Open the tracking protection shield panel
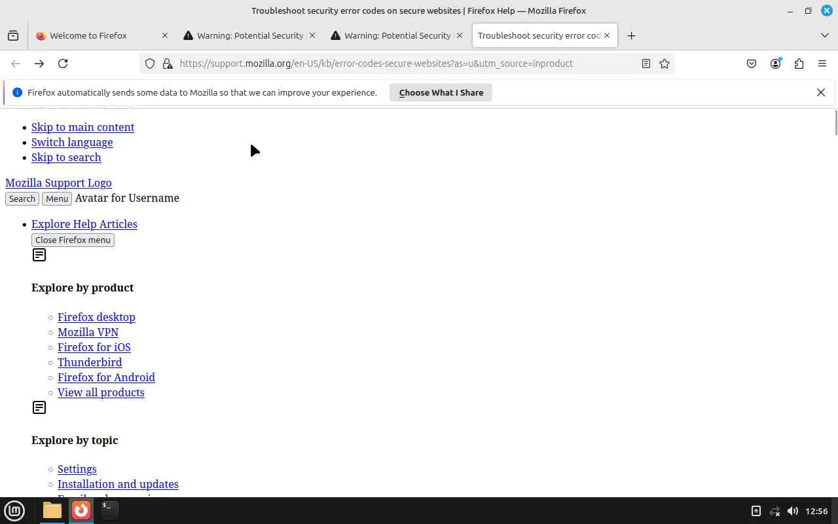This screenshot has width=838, height=524. point(150,64)
